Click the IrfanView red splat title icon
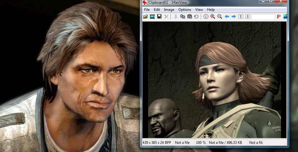This screenshot has width=298, height=152. click(145, 2)
